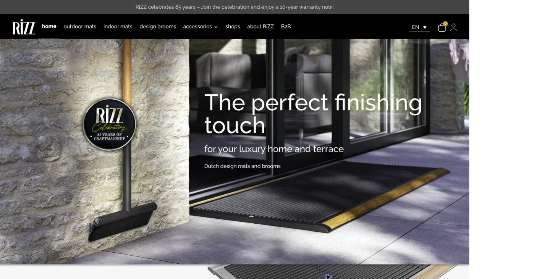Navigate to the shops page
This screenshot has height=279, width=550.
pyautogui.click(x=233, y=27)
